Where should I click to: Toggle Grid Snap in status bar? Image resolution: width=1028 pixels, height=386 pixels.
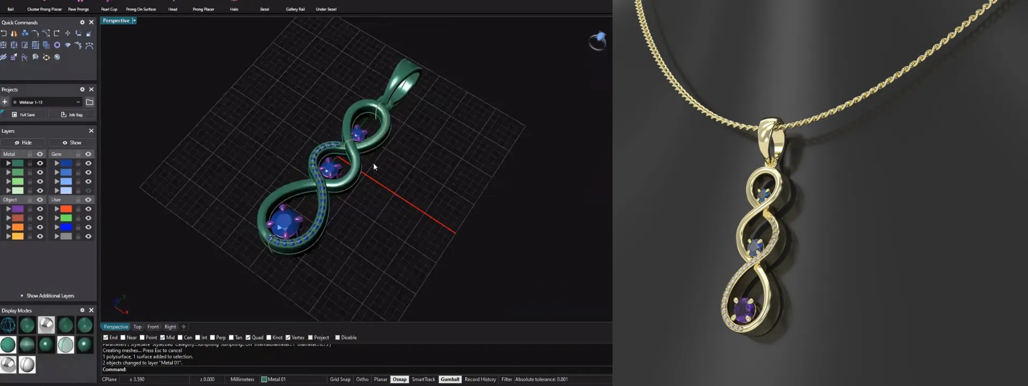[x=340, y=380]
